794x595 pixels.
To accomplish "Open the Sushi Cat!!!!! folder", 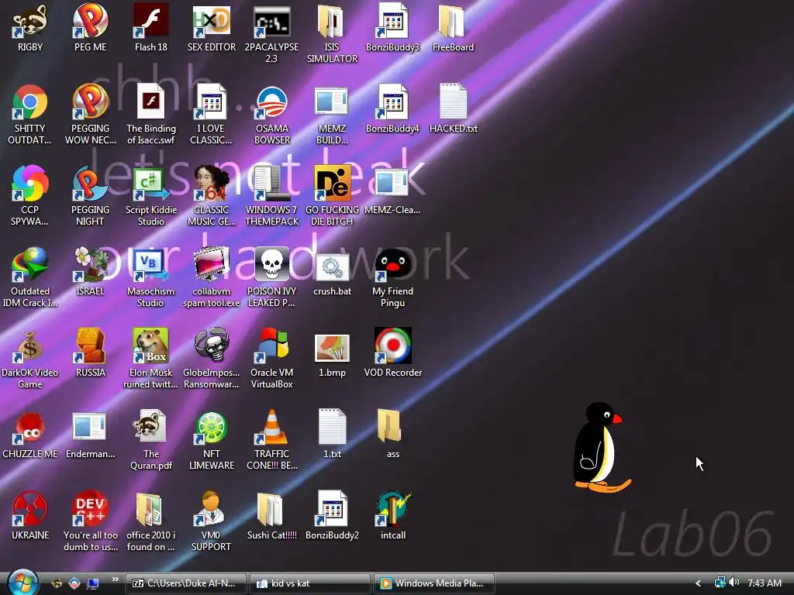I will tap(271, 508).
